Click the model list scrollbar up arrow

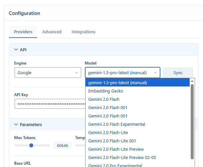click(192, 81)
